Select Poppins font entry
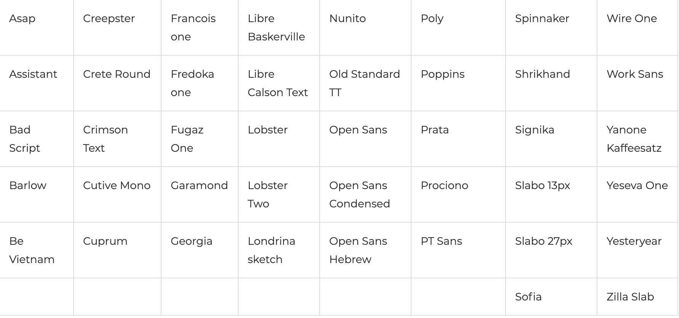 coord(443,74)
